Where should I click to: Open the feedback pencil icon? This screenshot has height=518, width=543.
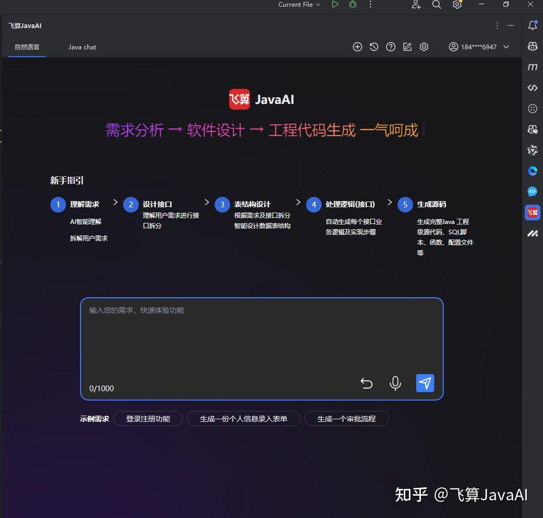(407, 47)
